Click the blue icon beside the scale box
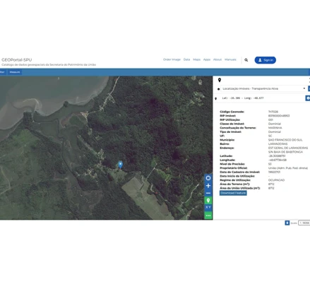Viewport: 310px width, 282px height. 287,223
